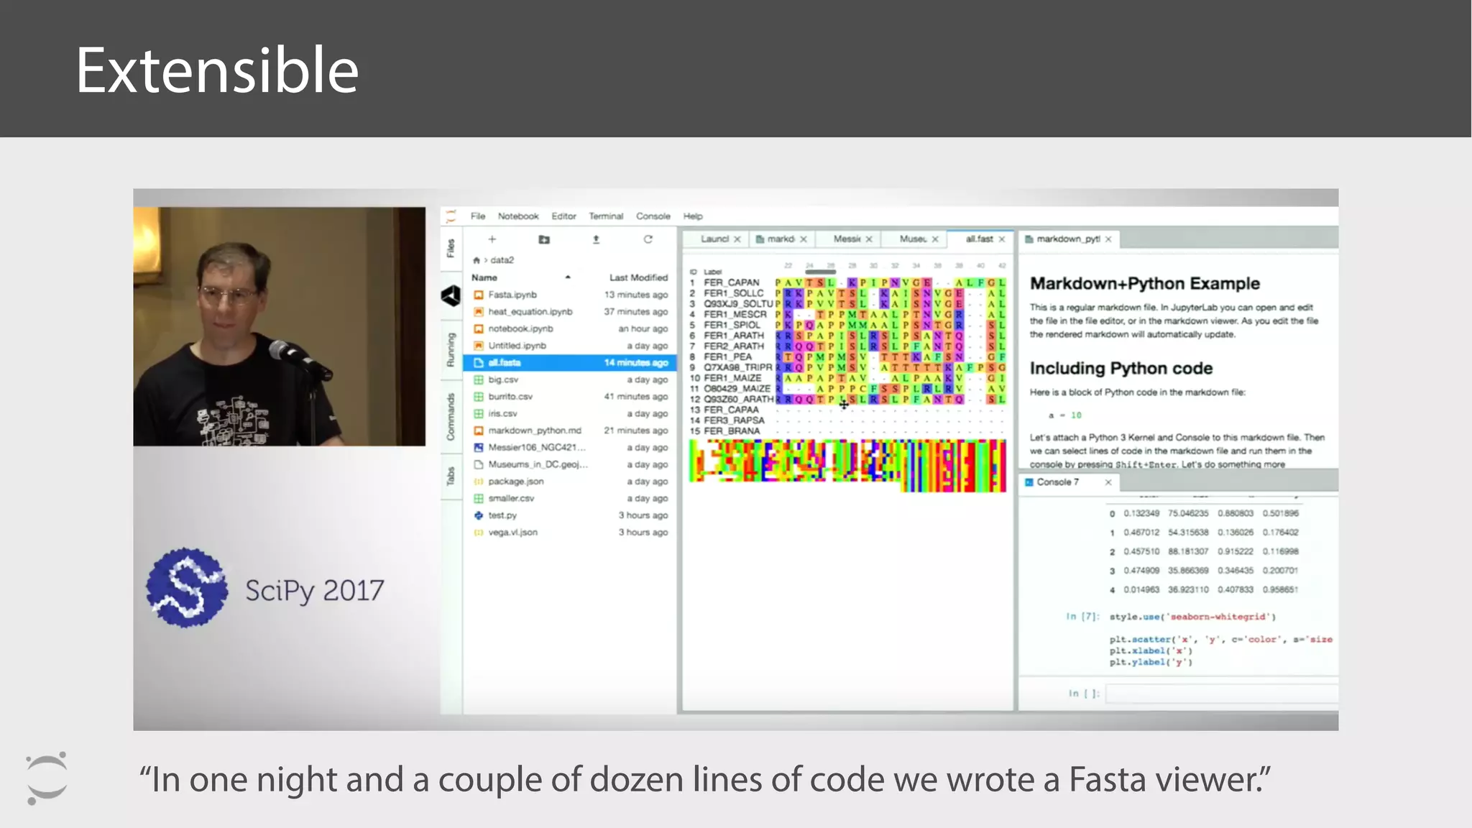This screenshot has width=1472, height=828.
Task: Select the vega.vl.json file icon
Action: (x=479, y=533)
